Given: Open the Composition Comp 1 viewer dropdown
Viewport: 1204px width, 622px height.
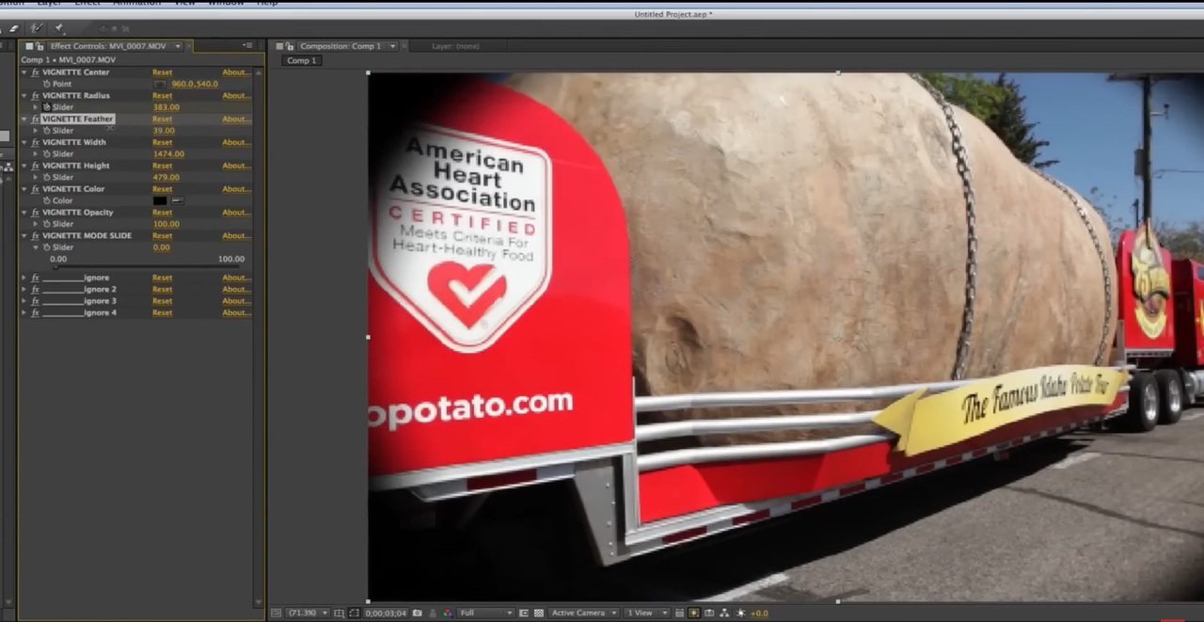Looking at the screenshot, I should (x=393, y=46).
